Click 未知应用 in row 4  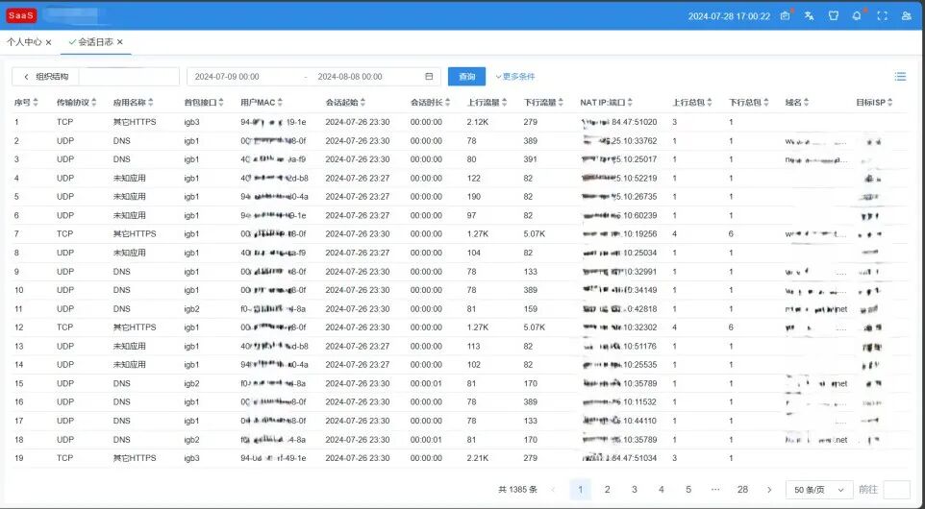click(x=129, y=178)
